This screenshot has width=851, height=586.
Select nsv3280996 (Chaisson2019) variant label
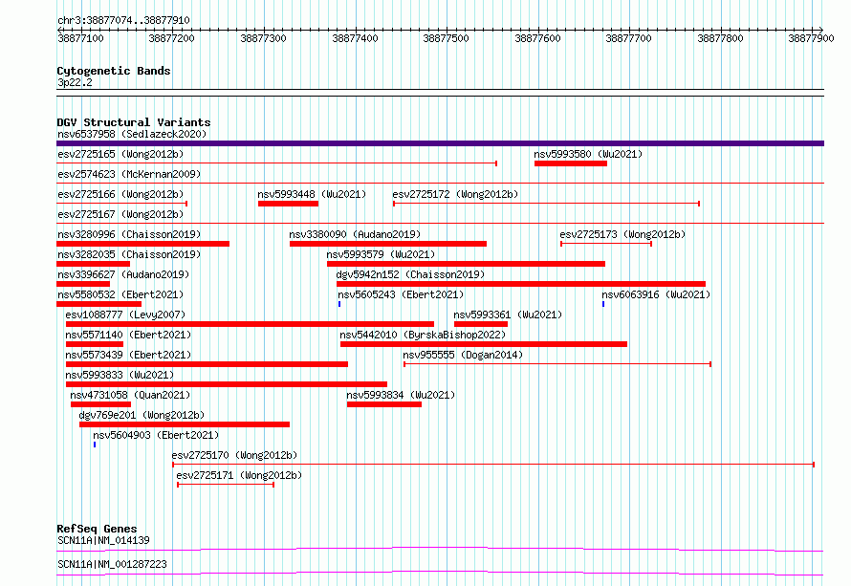(129, 234)
